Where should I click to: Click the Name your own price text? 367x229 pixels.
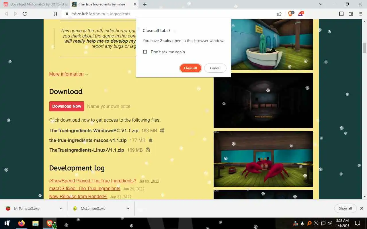pyautogui.click(x=109, y=106)
